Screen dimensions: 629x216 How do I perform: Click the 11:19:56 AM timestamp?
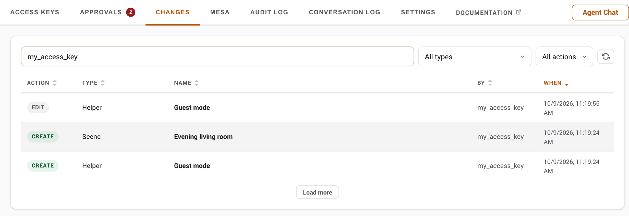(x=572, y=108)
